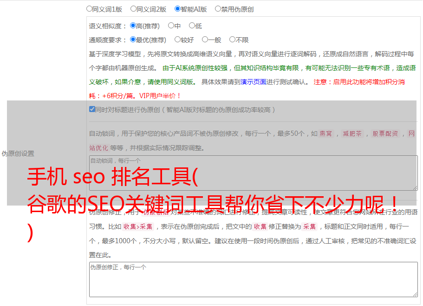Image resolution: width=423 pixels, height=306 pixels.
Task: Click the 语义相似度 label
Action: [x=108, y=26]
